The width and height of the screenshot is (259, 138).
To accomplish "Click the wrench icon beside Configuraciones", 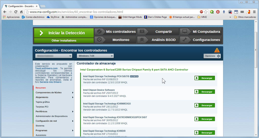I will [185, 40].
